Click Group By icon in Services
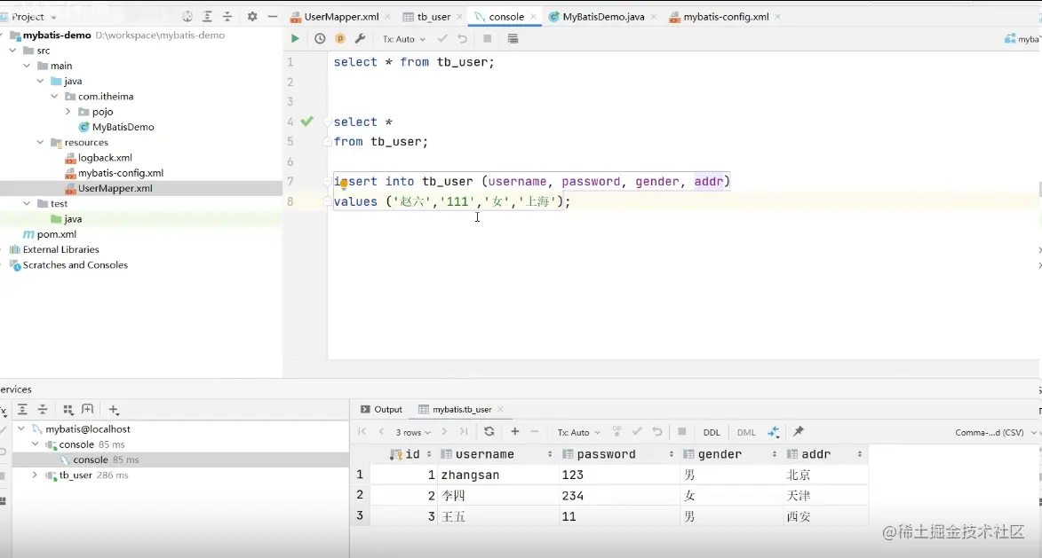1042x558 pixels. [x=68, y=409]
